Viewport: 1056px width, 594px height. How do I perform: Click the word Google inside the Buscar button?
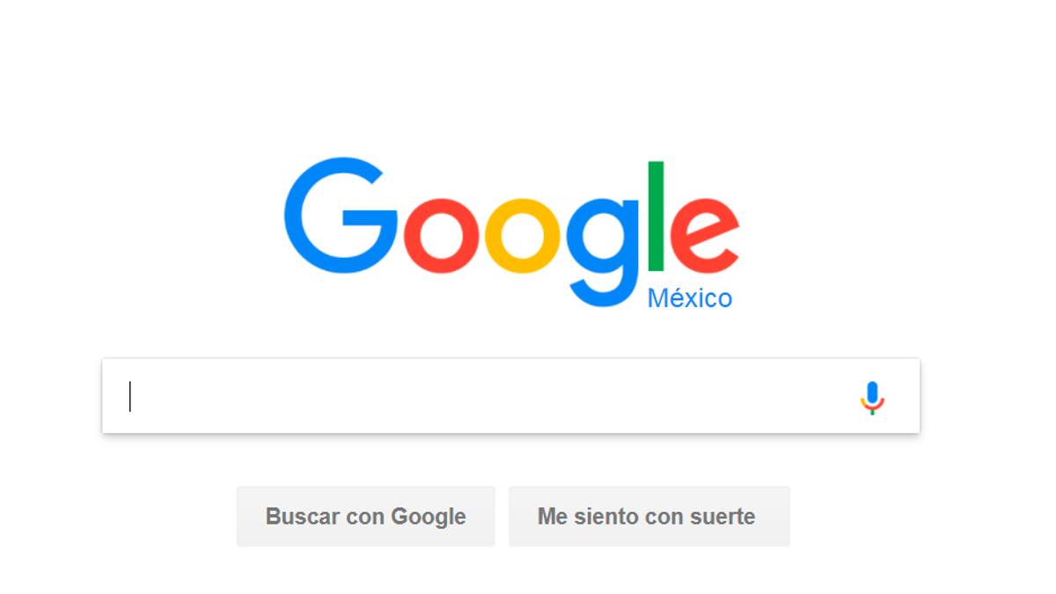click(x=429, y=517)
